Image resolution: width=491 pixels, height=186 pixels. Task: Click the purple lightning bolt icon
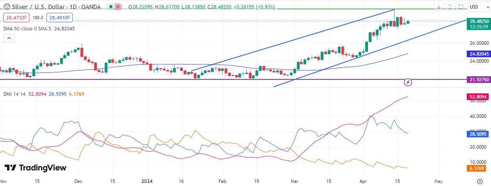(x=408, y=82)
